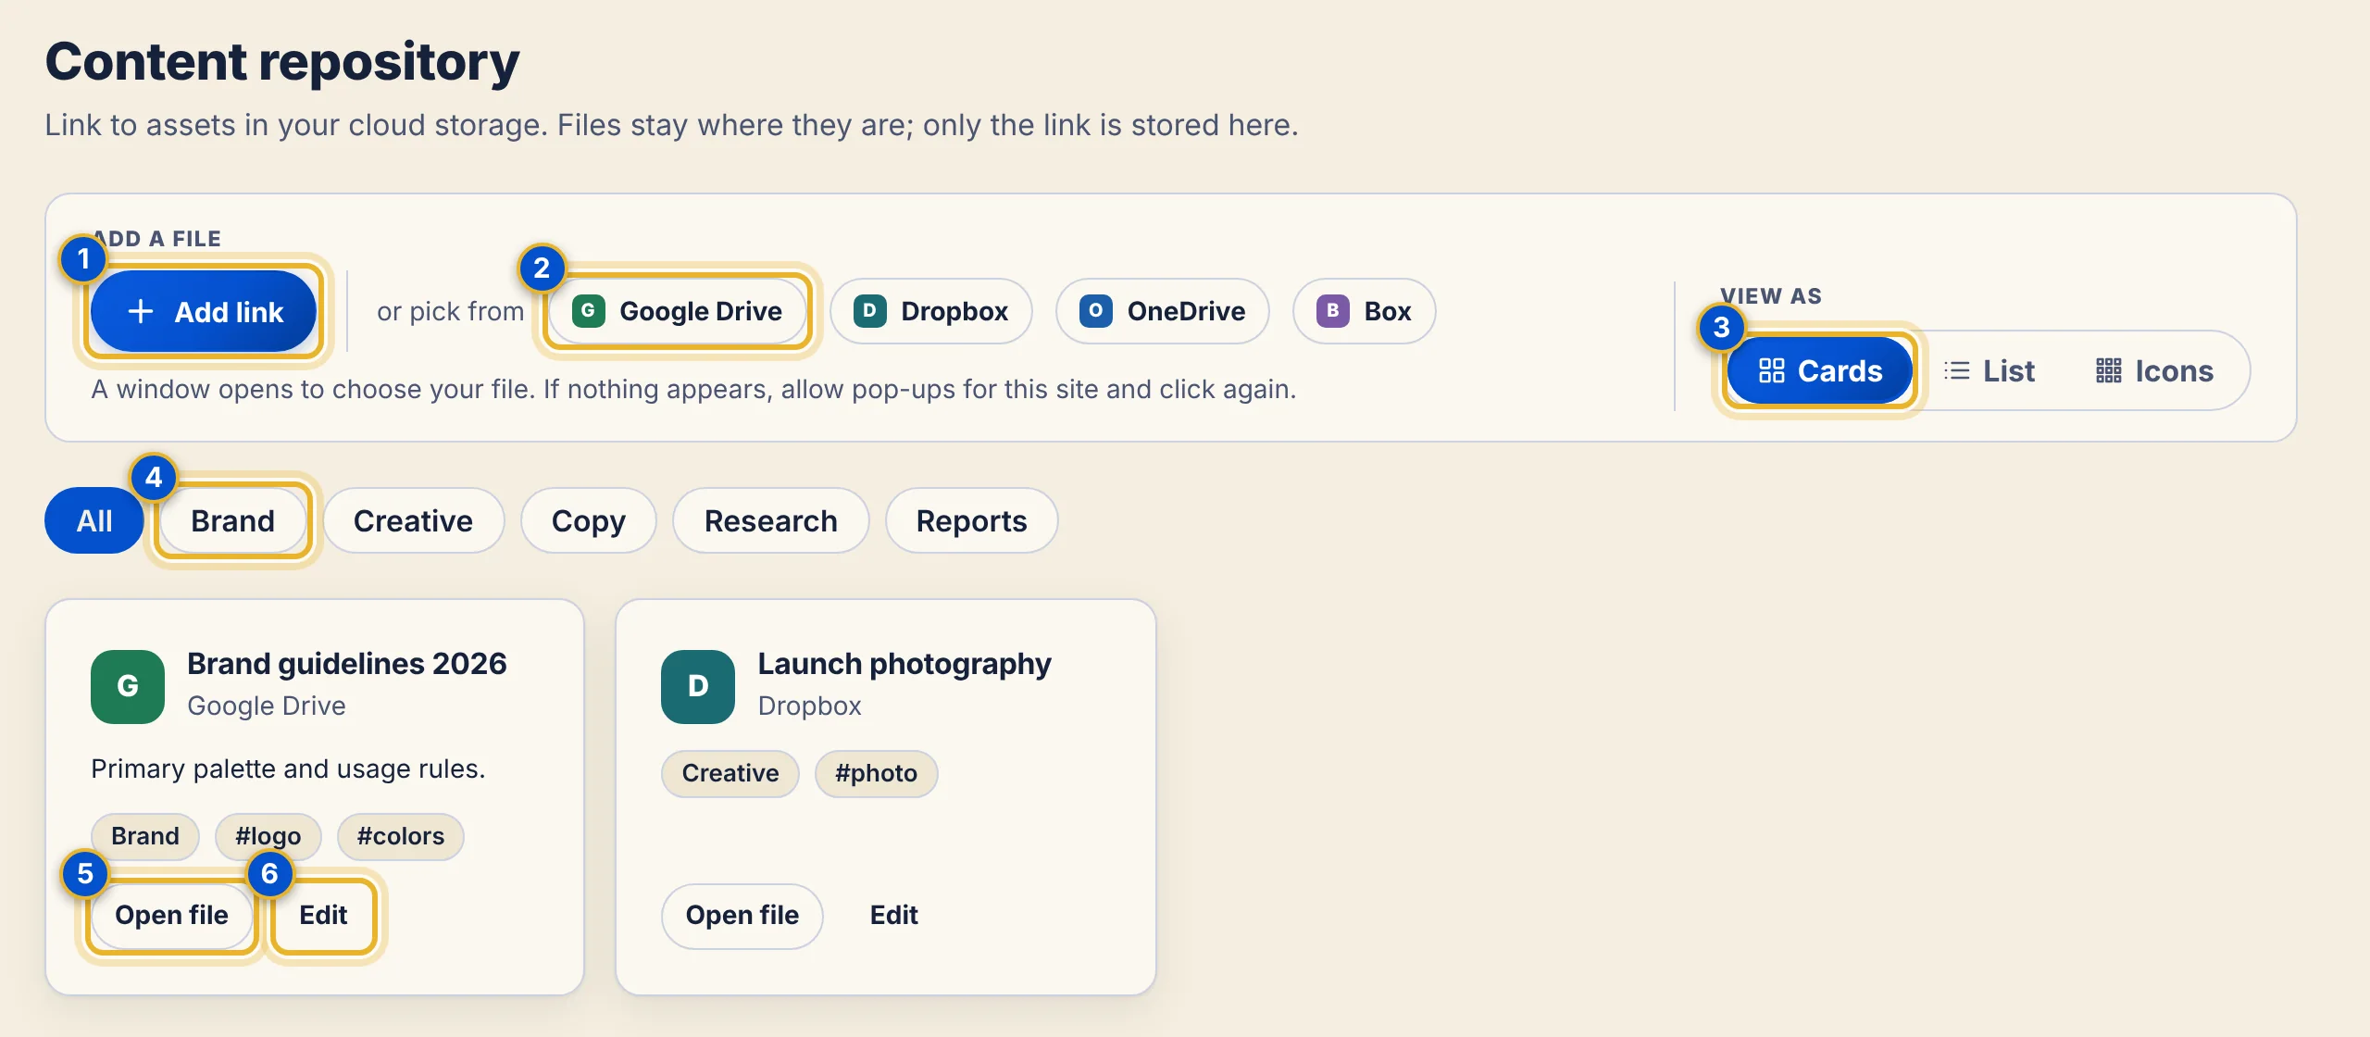Click the #photo tag
Viewport: 2370px width, 1037px height.
tap(876, 773)
